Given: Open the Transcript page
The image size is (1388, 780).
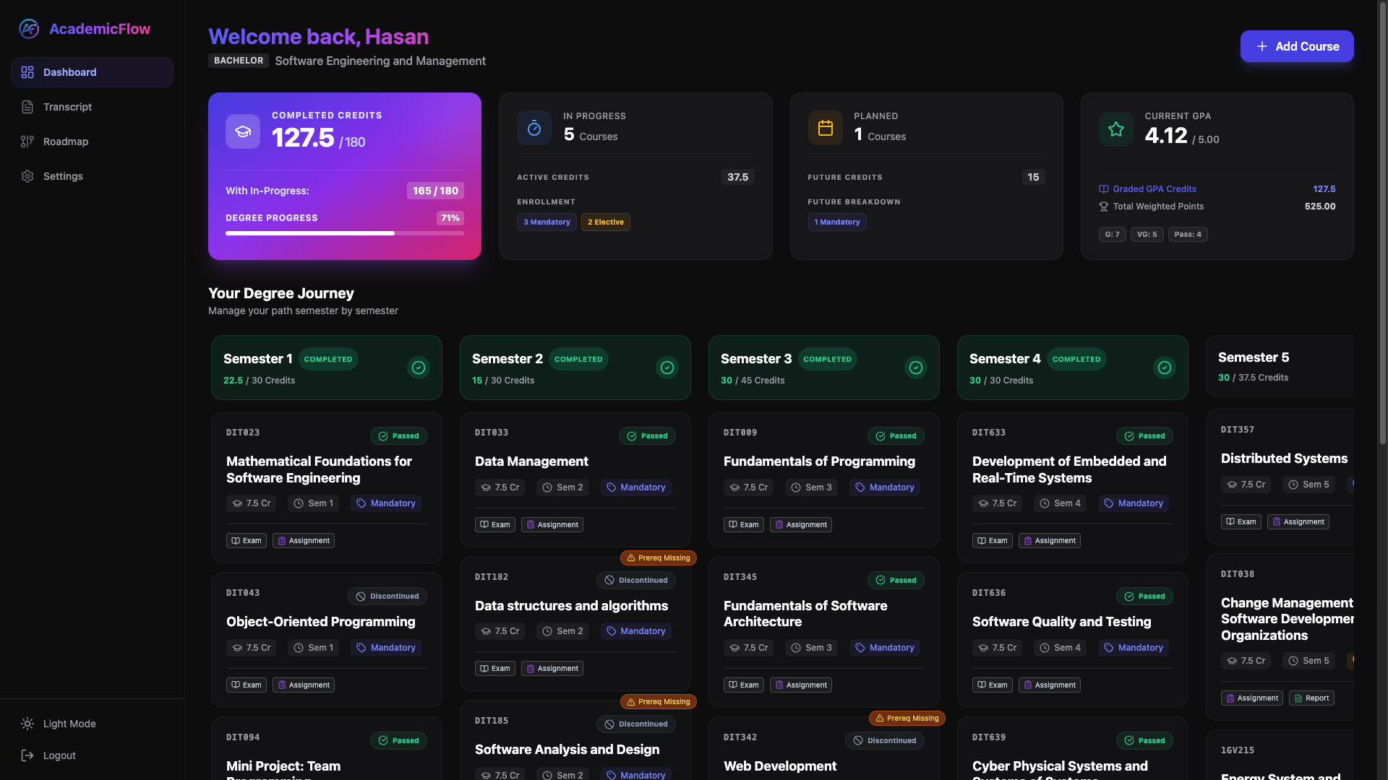Looking at the screenshot, I should coord(92,107).
